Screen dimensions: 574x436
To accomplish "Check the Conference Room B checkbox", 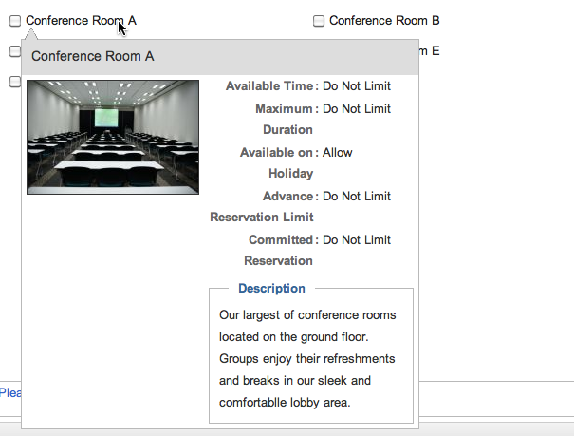I will pos(319,21).
